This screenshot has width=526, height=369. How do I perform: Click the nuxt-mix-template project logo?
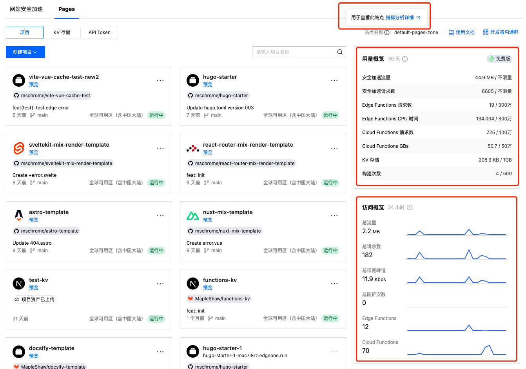192,216
